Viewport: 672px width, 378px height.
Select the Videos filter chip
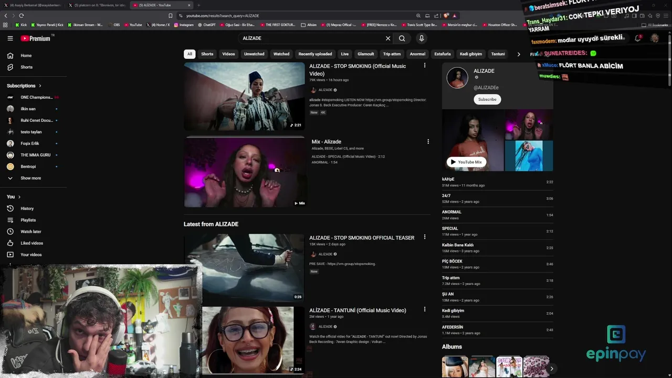[228, 54]
